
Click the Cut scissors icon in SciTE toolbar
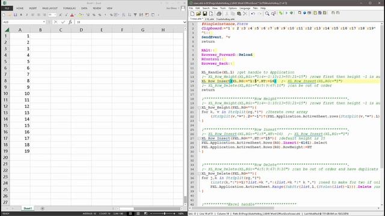(227, 13)
